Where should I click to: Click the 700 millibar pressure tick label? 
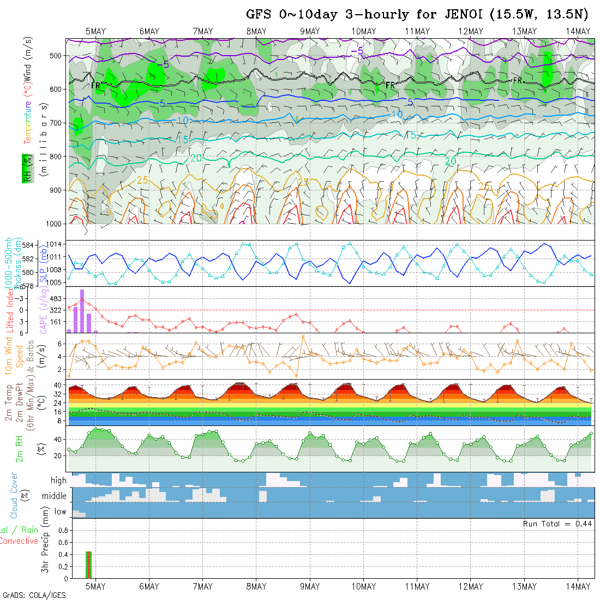point(56,123)
